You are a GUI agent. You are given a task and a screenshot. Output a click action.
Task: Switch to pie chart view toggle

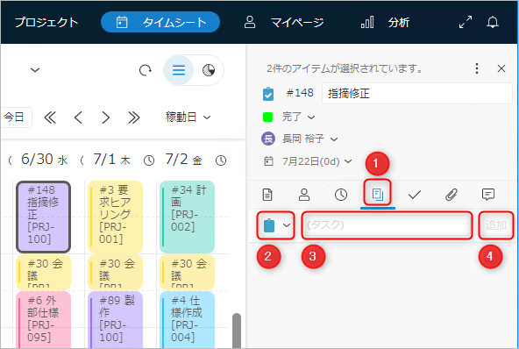209,70
